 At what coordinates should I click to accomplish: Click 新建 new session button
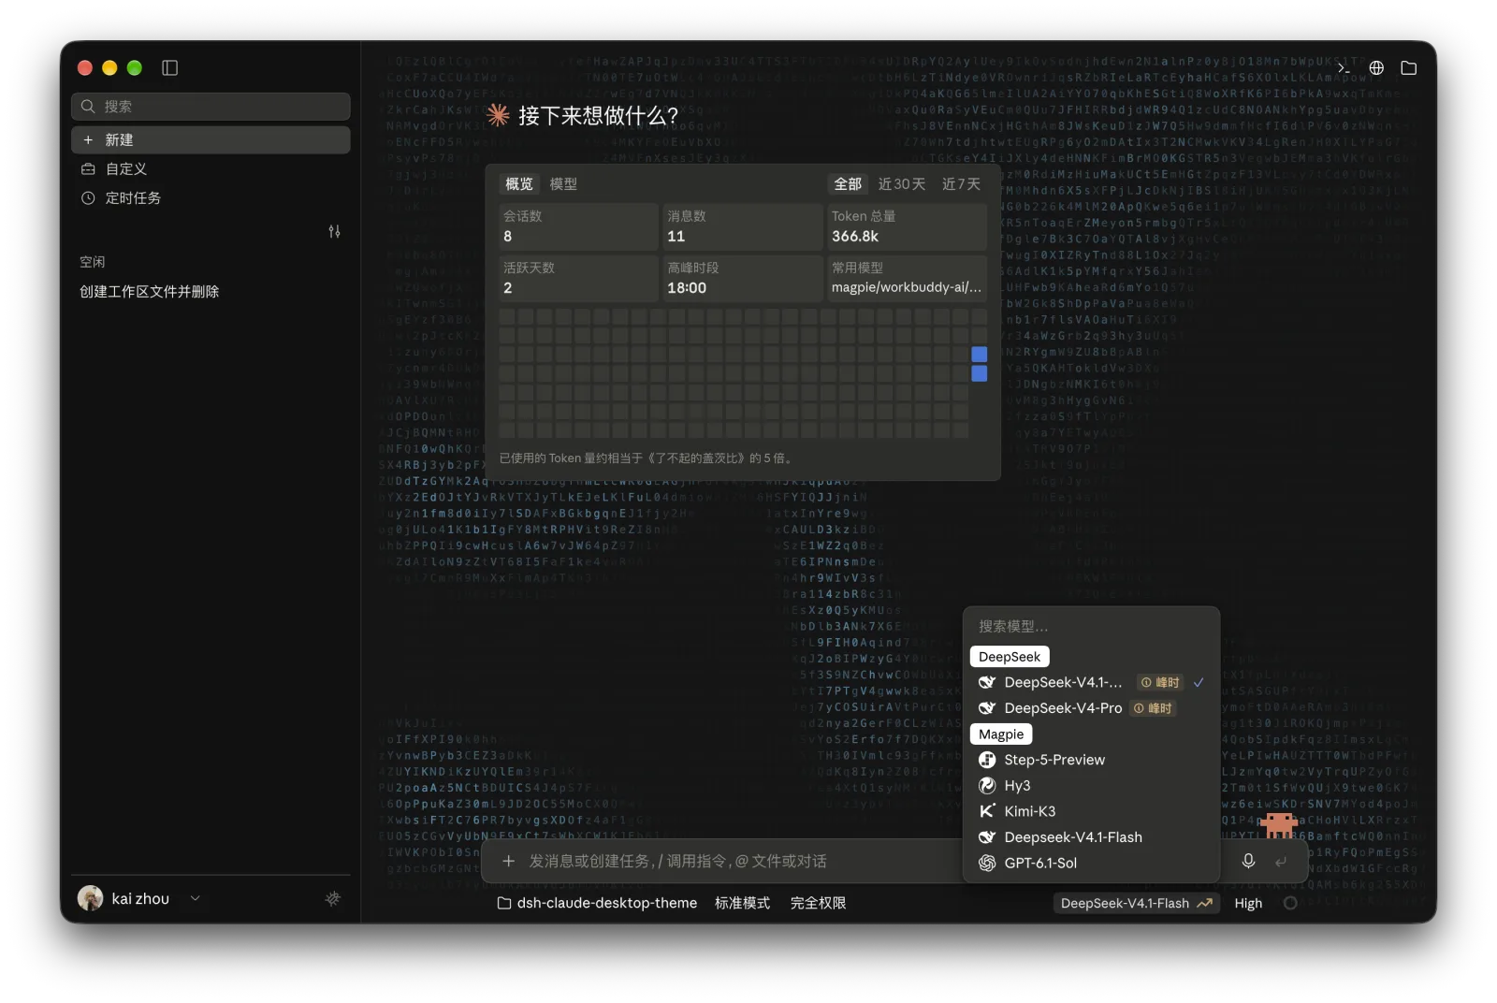[x=211, y=139]
